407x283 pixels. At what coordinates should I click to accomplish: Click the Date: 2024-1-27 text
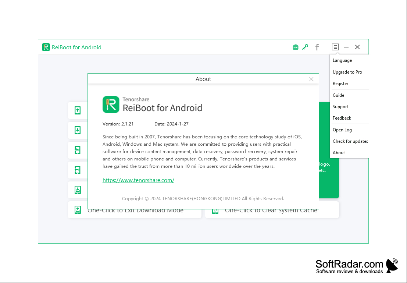[x=171, y=124]
